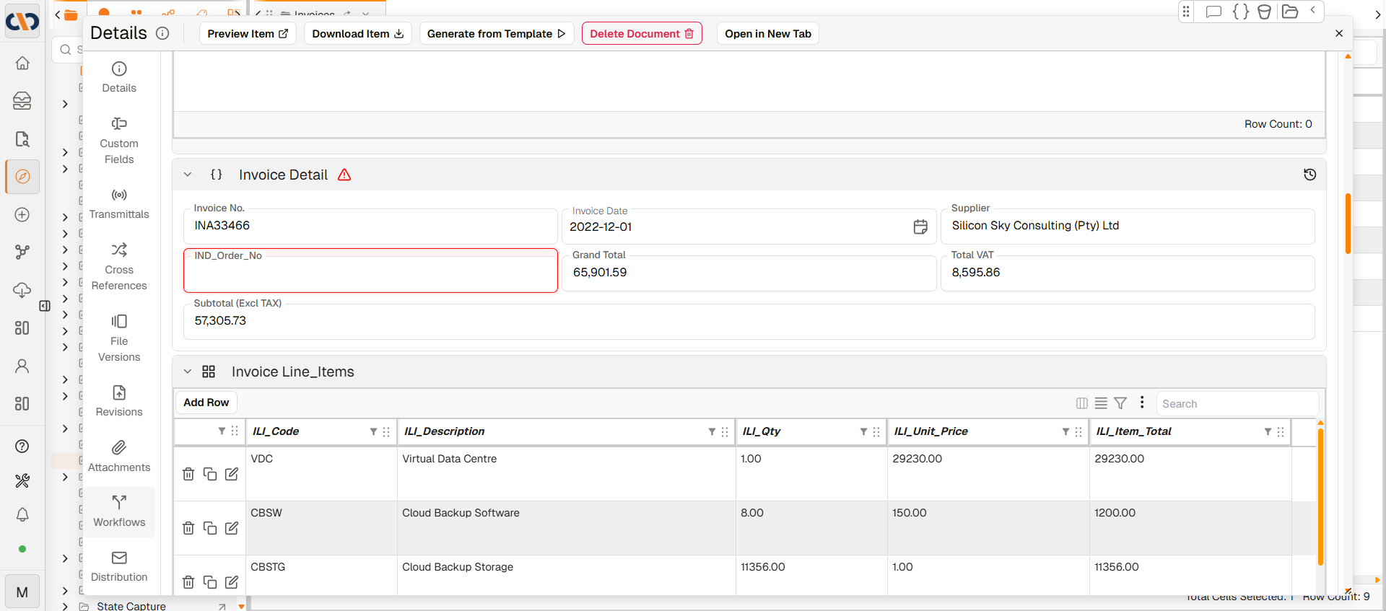Open the table filter funnel icon
This screenshot has height=611, width=1386.
tap(1120, 403)
